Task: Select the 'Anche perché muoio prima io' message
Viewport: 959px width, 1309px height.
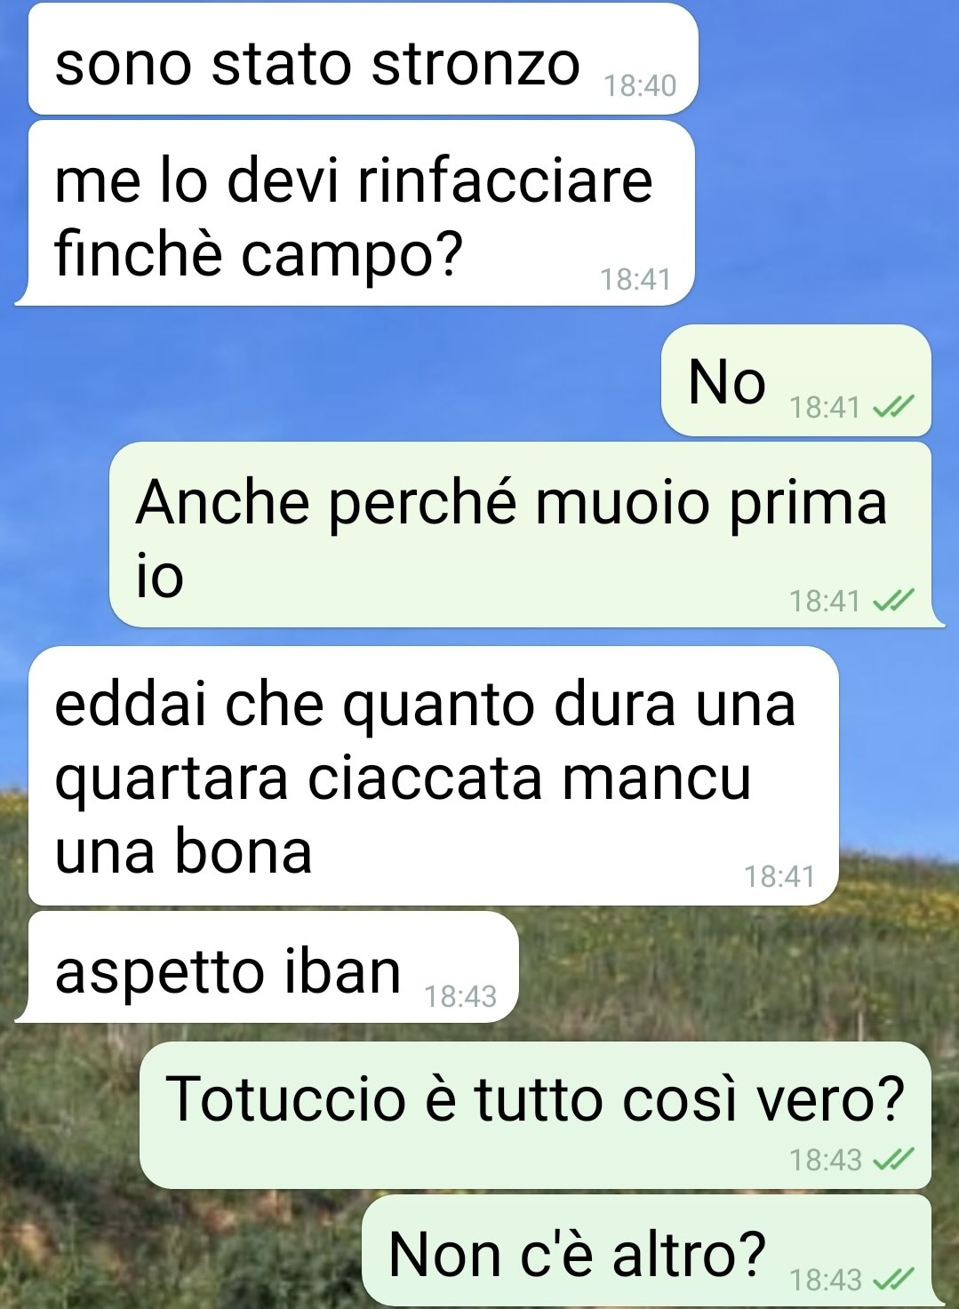Action: [x=524, y=535]
